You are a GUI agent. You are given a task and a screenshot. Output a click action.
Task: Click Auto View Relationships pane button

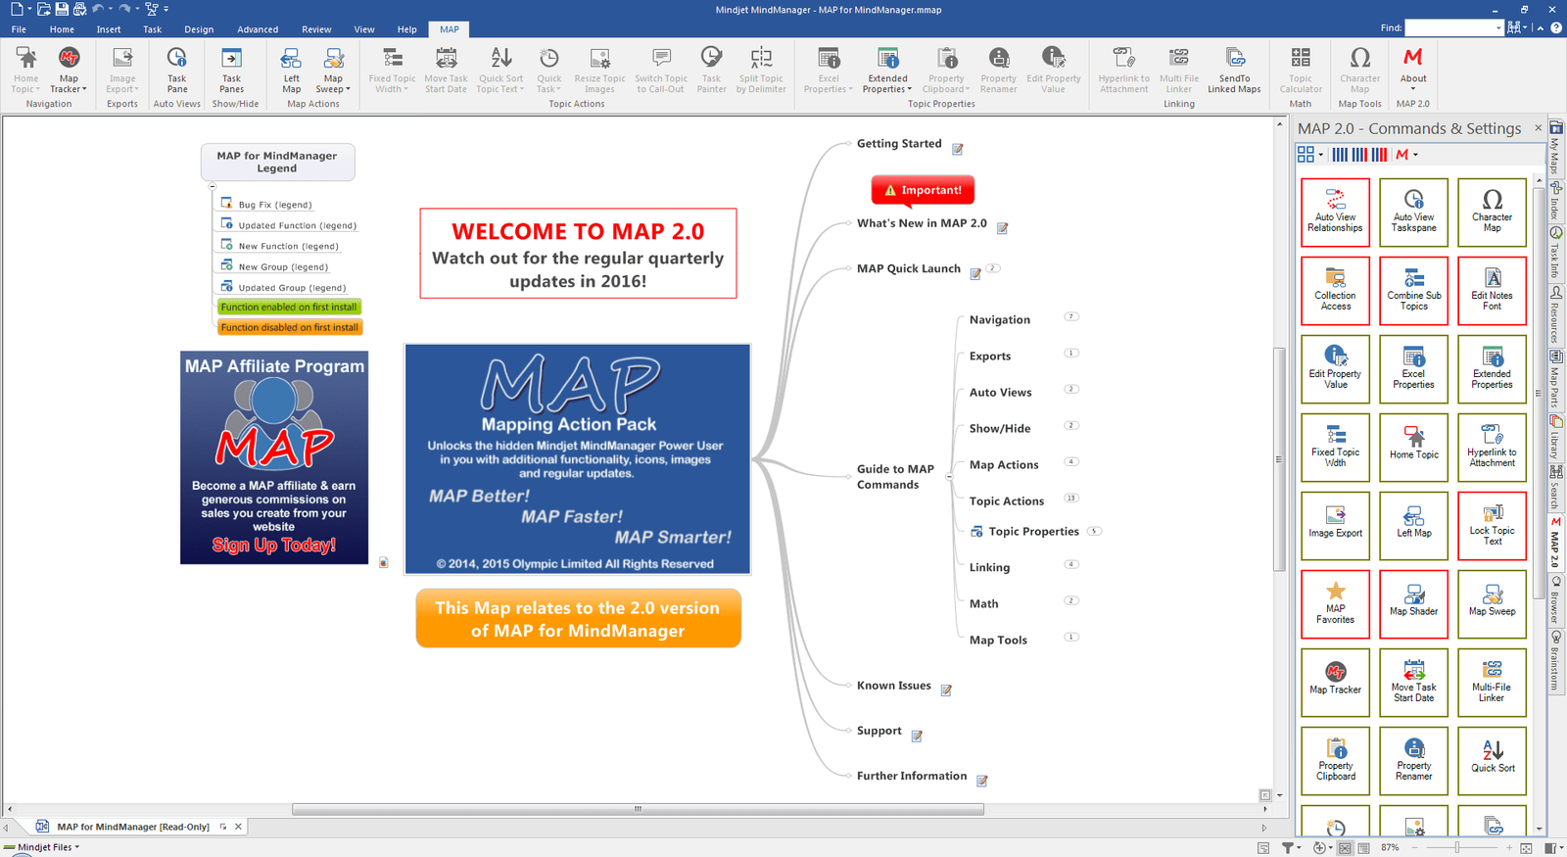pyautogui.click(x=1335, y=213)
